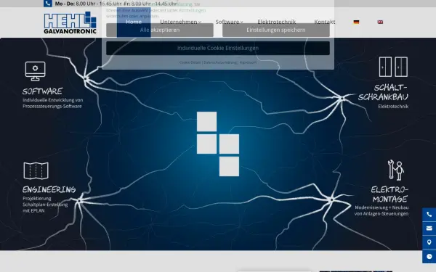This screenshot has height=272, width=436.
Task: Click the phone icon in the top bar
Action: tap(48, 4)
